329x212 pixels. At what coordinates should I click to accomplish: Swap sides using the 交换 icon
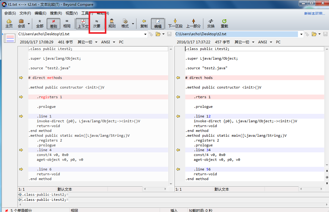pyautogui.click(x=211, y=23)
